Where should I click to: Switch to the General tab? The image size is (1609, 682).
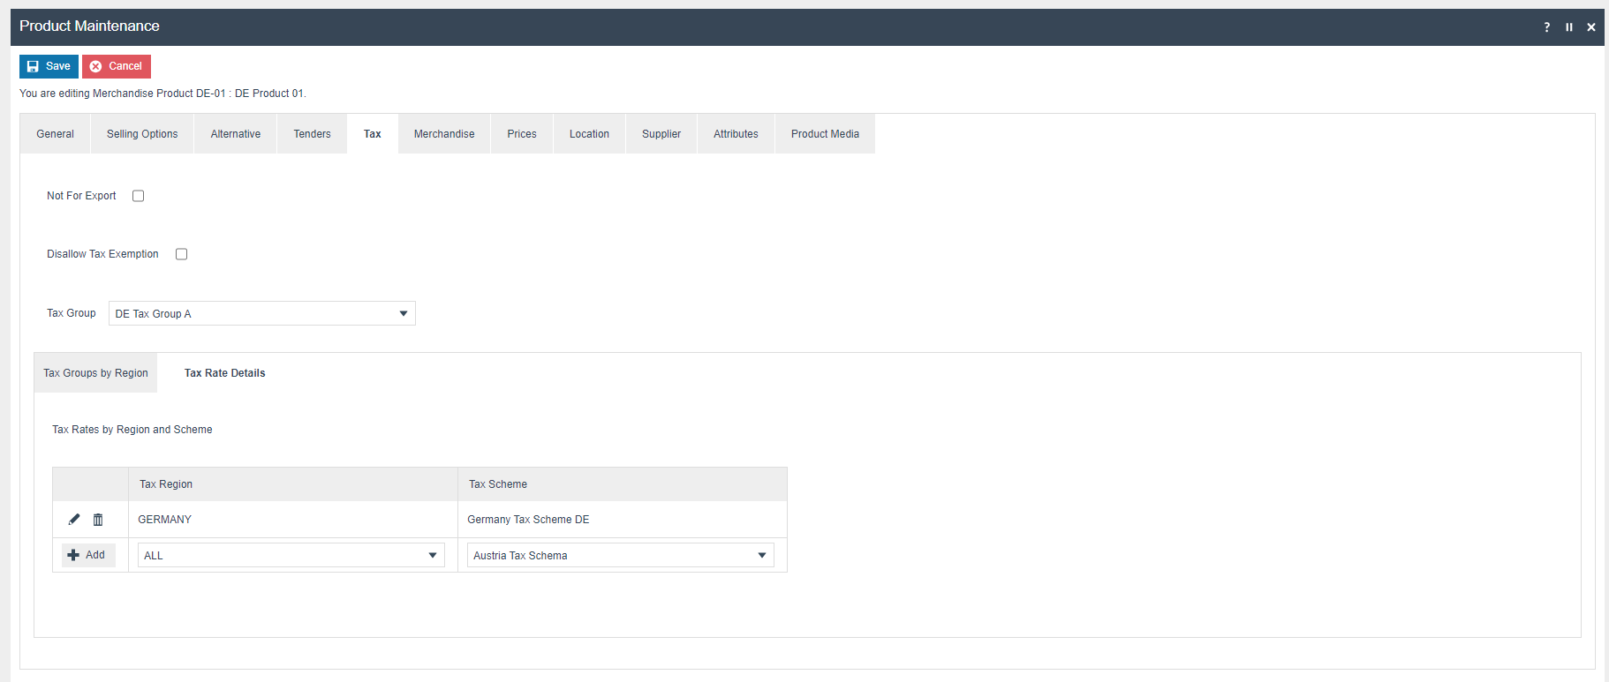pyautogui.click(x=55, y=134)
